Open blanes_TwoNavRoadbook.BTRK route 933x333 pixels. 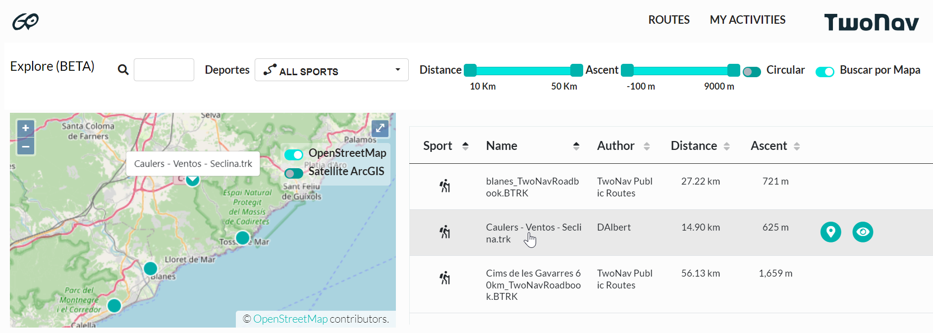tap(532, 187)
